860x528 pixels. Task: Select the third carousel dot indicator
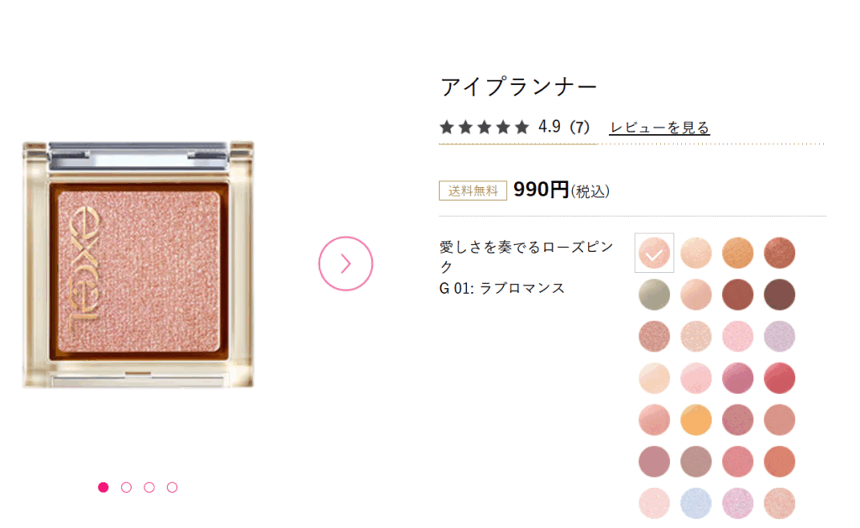149,488
